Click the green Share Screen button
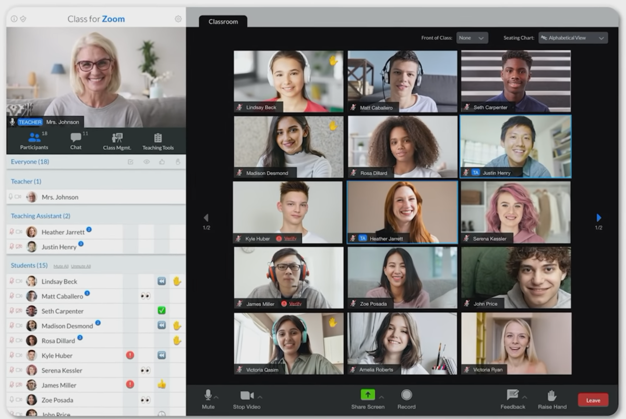 tap(368, 395)
